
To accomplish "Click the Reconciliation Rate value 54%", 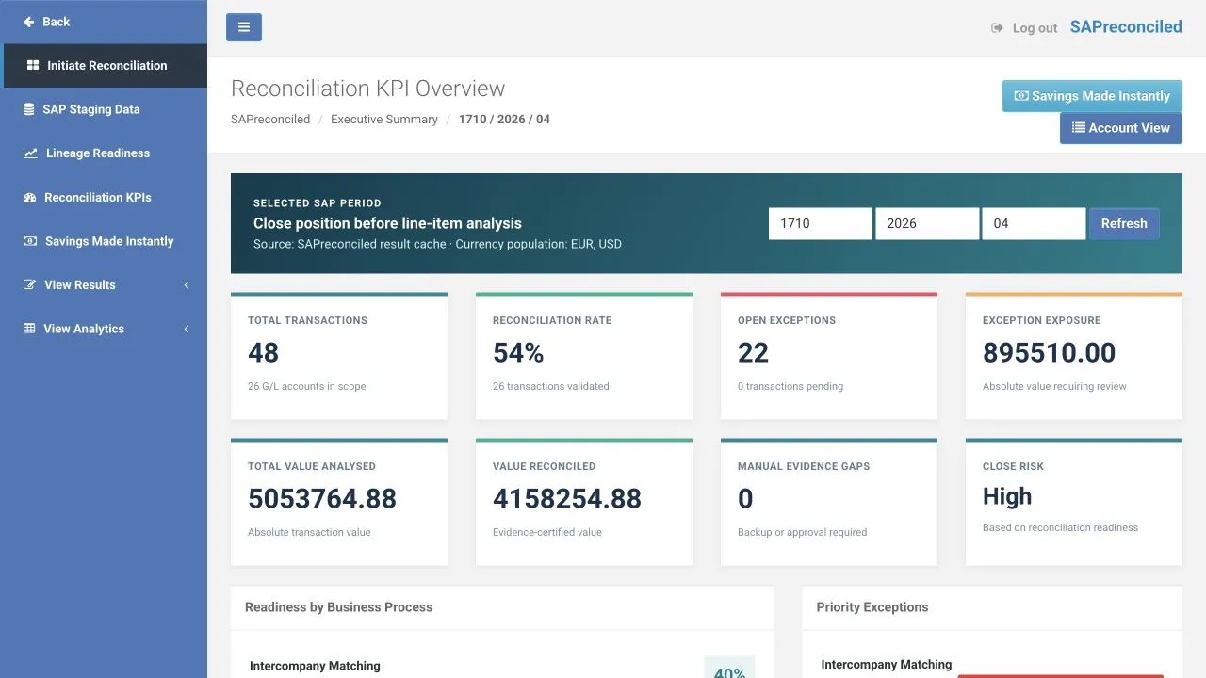I will [x=518, y=352].
